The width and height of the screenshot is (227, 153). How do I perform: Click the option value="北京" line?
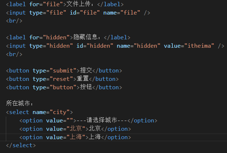(75, 129)
